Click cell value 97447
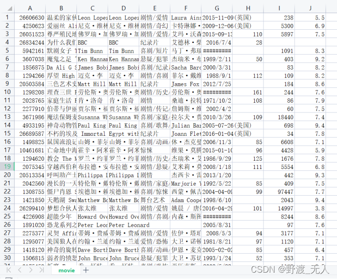This screenshot has height=279, width=337. click(x=279, y=192)
